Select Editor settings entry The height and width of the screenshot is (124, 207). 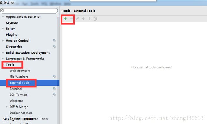pos(10,29)
